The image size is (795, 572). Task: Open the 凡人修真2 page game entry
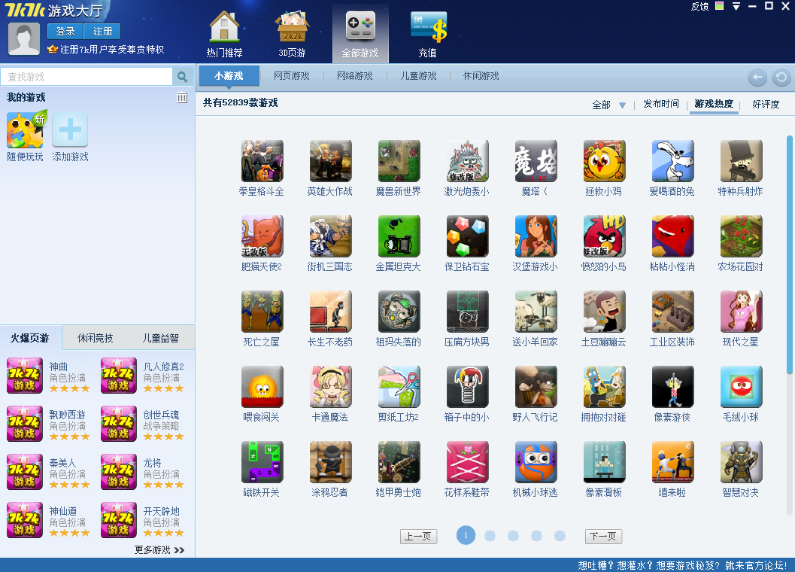tap(143, 376)
